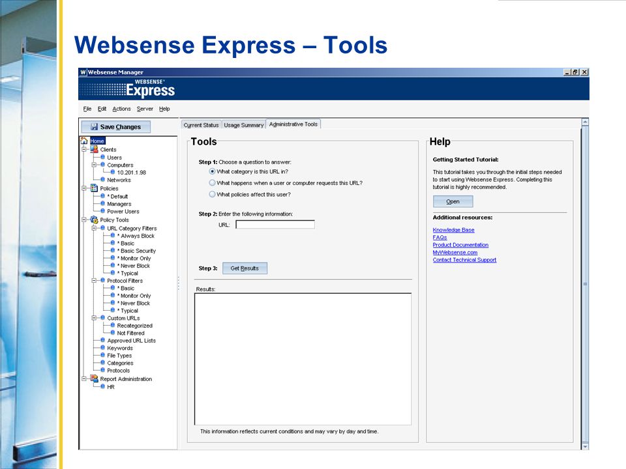The image size is (626, 469).
Task: Open the FAQs link
Action: tap(440, 237)
